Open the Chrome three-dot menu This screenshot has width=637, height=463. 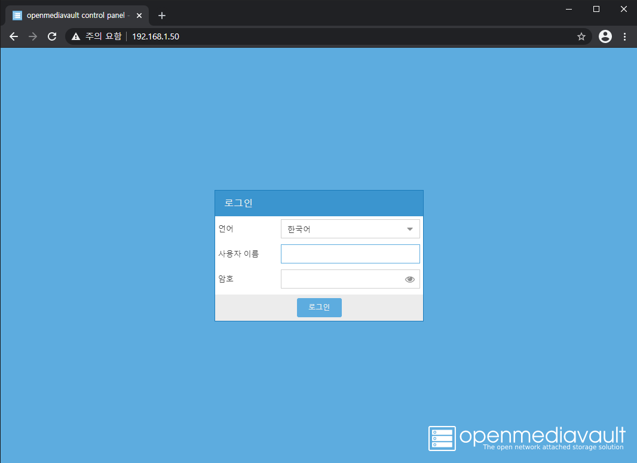click(x=624, y=36)
